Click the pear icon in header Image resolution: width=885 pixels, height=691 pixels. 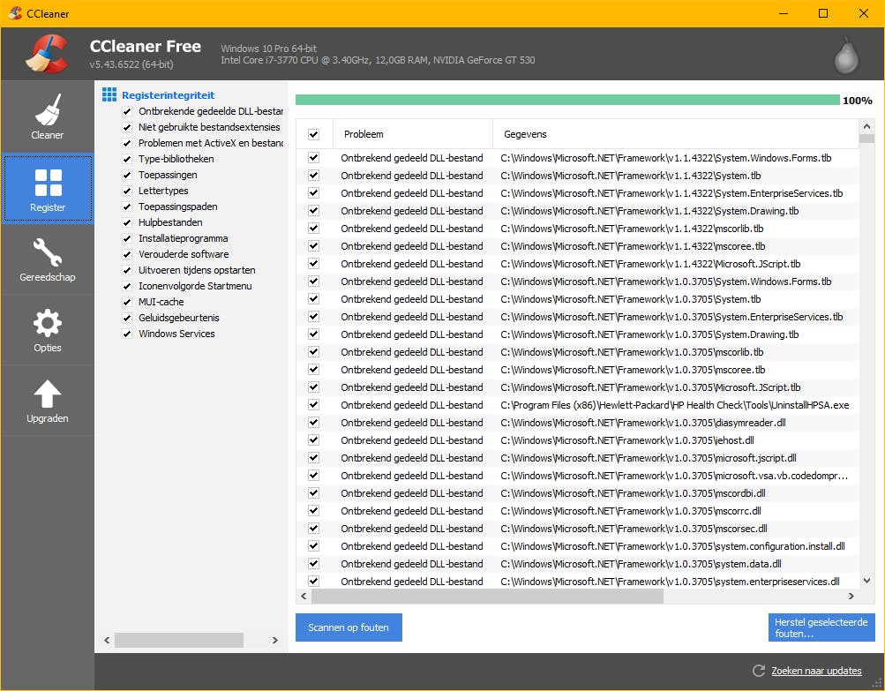tap(845, 56)
